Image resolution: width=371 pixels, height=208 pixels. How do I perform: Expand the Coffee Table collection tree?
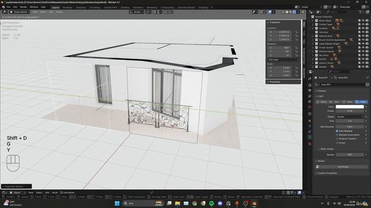click(313, 24)
